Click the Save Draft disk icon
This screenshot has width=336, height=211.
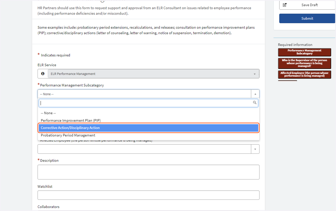pos(285,5)
